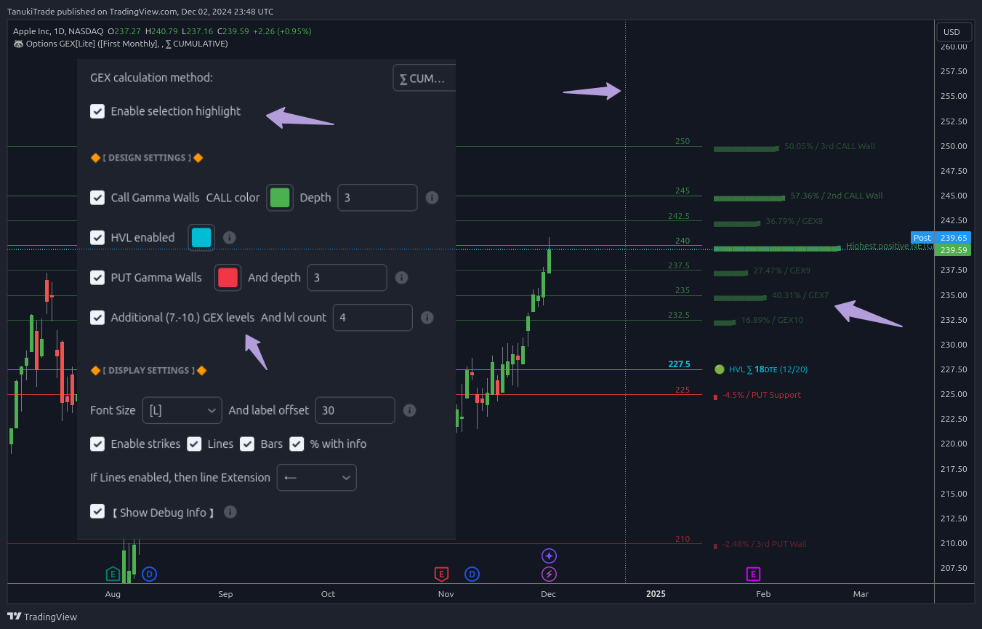Click the Oct label on time axis
Image resolution: width=982 pixels, height=629 pixels.
[328, 594]
